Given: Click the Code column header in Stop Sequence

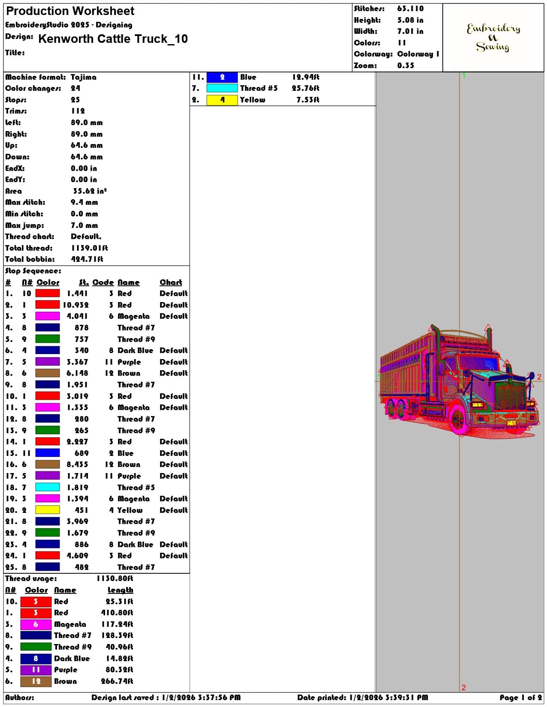Looking at the screenshot, I should [x=103, y=282].
